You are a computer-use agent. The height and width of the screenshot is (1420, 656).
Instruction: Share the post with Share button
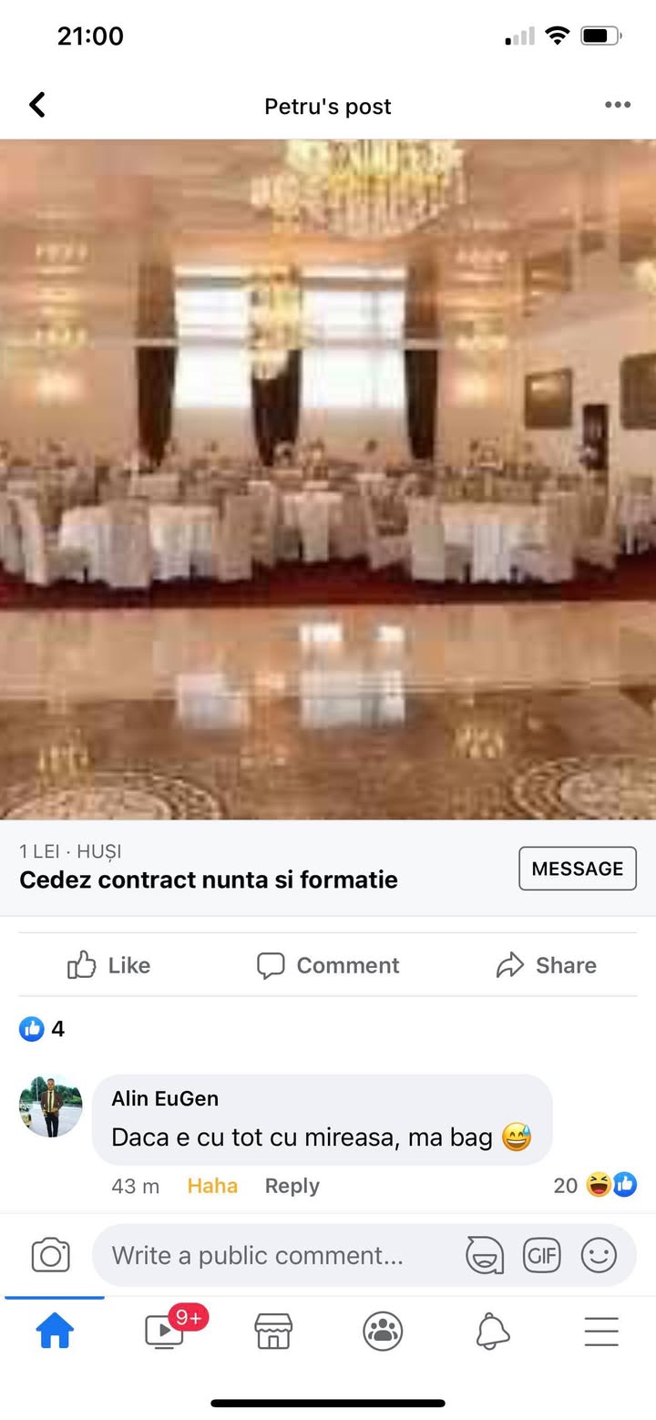pos(547,965)
